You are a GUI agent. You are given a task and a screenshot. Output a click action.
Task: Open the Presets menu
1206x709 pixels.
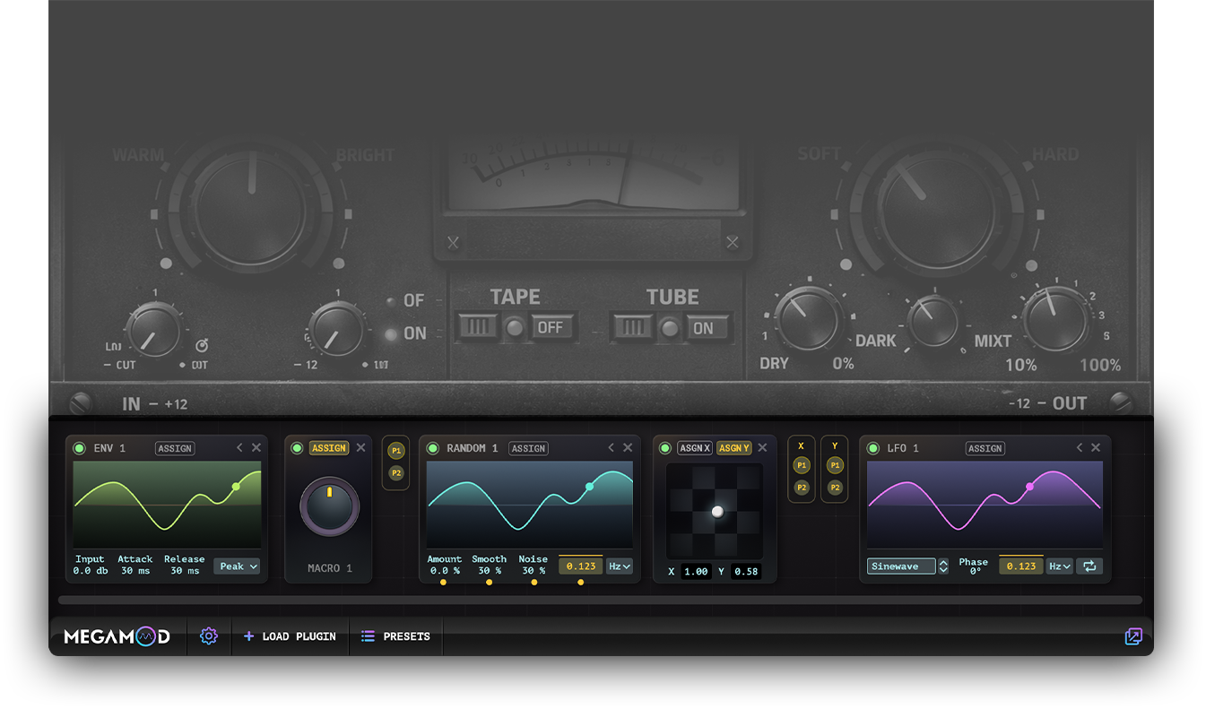(x=395, y=636)
